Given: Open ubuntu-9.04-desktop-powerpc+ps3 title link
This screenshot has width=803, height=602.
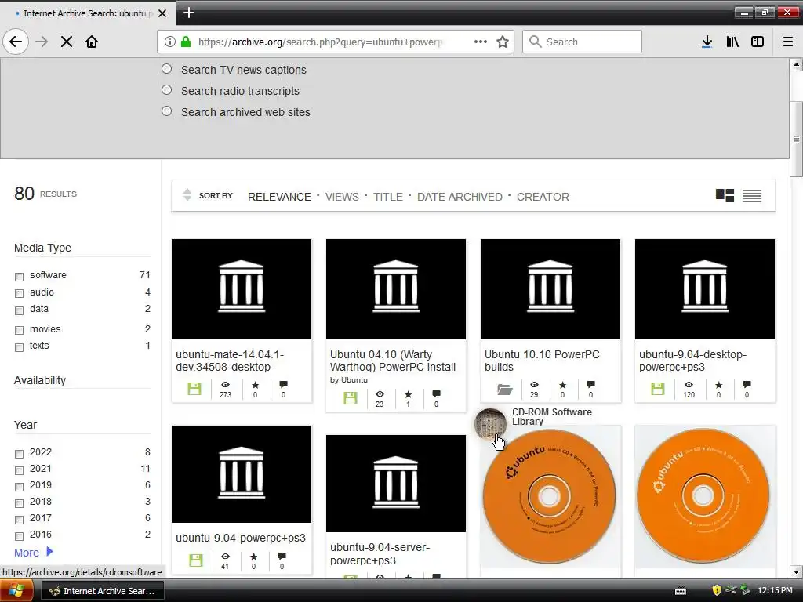Looking at the screenshot, I should click(x=692, y=361).
